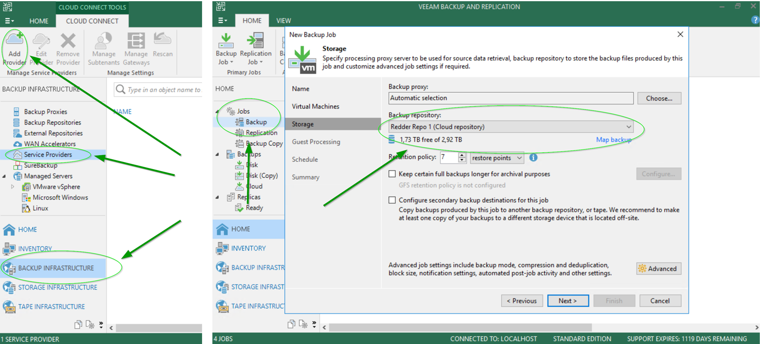Open the Backup repository dropdown

click(x=629, y=127)
